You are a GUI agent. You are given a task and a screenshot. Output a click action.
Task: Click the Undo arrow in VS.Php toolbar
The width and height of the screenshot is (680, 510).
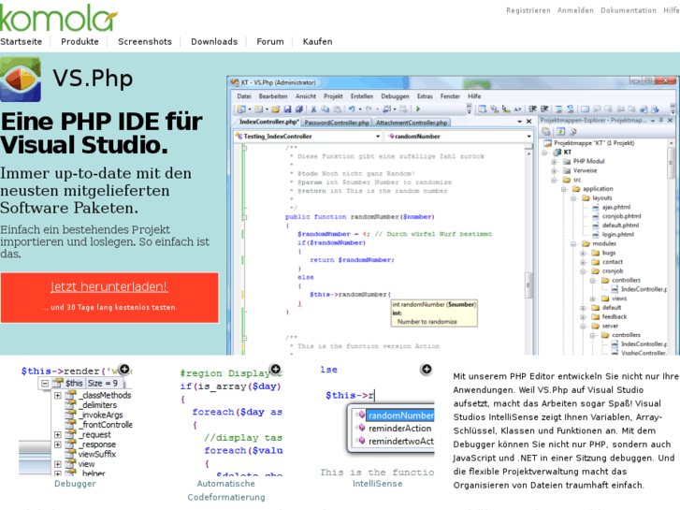[352, 109]
